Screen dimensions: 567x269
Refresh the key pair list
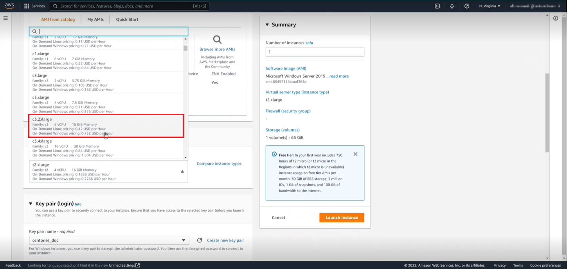200,240
